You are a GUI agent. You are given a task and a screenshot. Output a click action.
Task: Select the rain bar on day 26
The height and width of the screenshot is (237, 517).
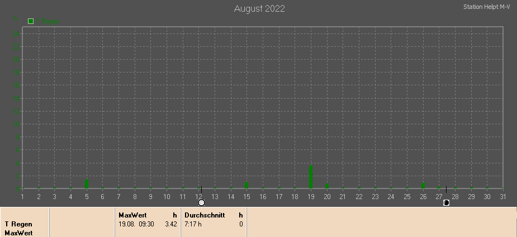click(x=423, y=185)
